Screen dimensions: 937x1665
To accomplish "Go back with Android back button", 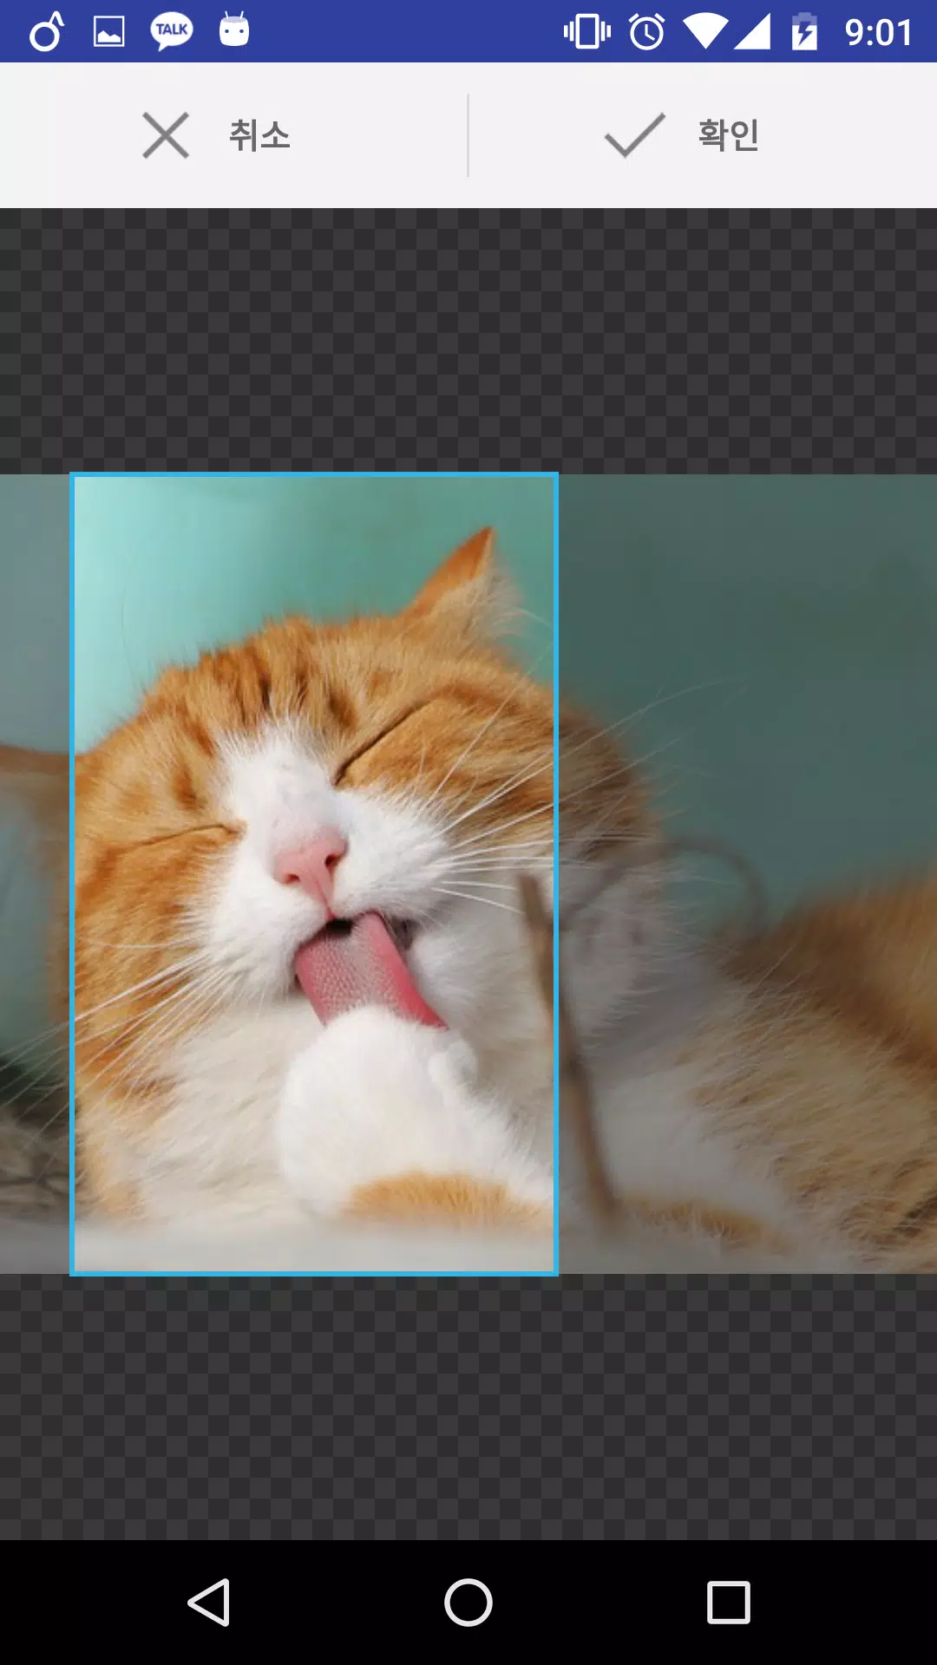I will (209, 1602).
